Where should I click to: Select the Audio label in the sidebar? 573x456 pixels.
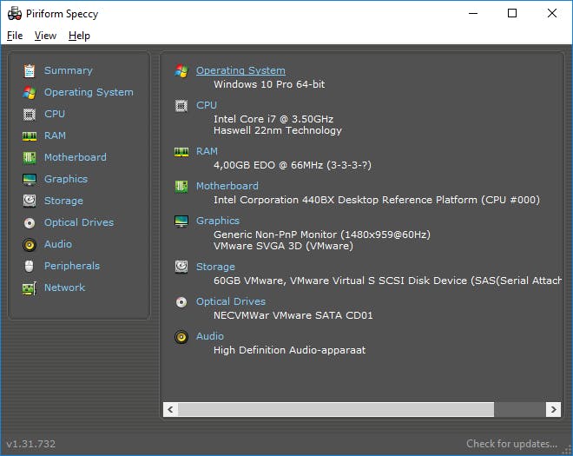pyautogui.click(x=58, y=244)
